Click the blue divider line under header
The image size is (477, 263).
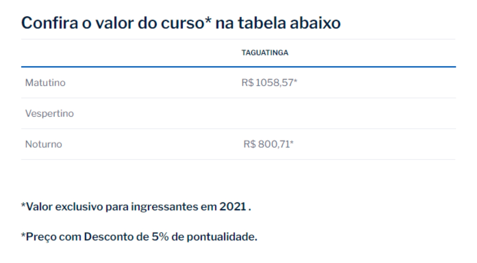(238, 67)
